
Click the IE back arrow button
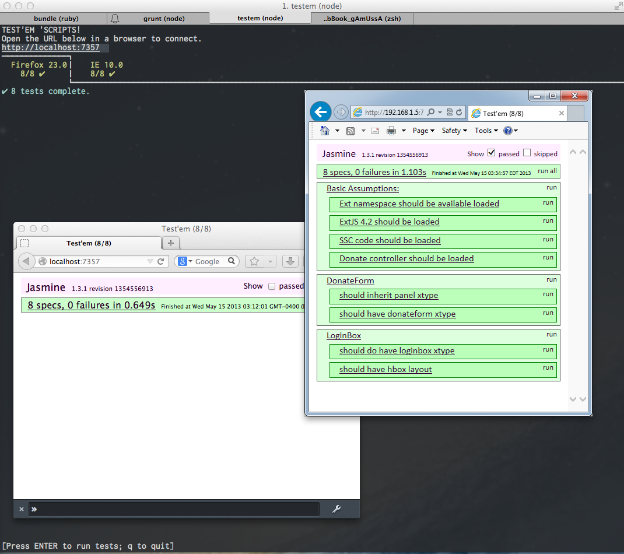pyautogui.click(x=320, y=112)
